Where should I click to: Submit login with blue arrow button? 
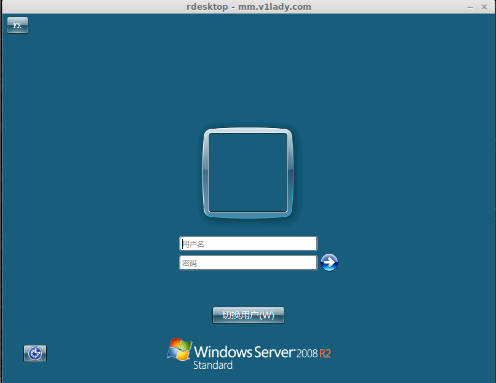click(329, 262)
